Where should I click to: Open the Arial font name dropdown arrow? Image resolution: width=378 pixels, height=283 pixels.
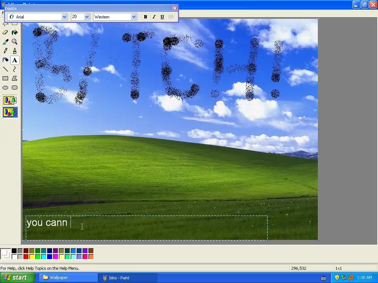coord(64,17)
